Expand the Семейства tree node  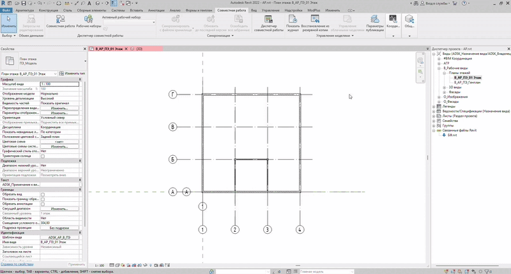tap(434, 121)
